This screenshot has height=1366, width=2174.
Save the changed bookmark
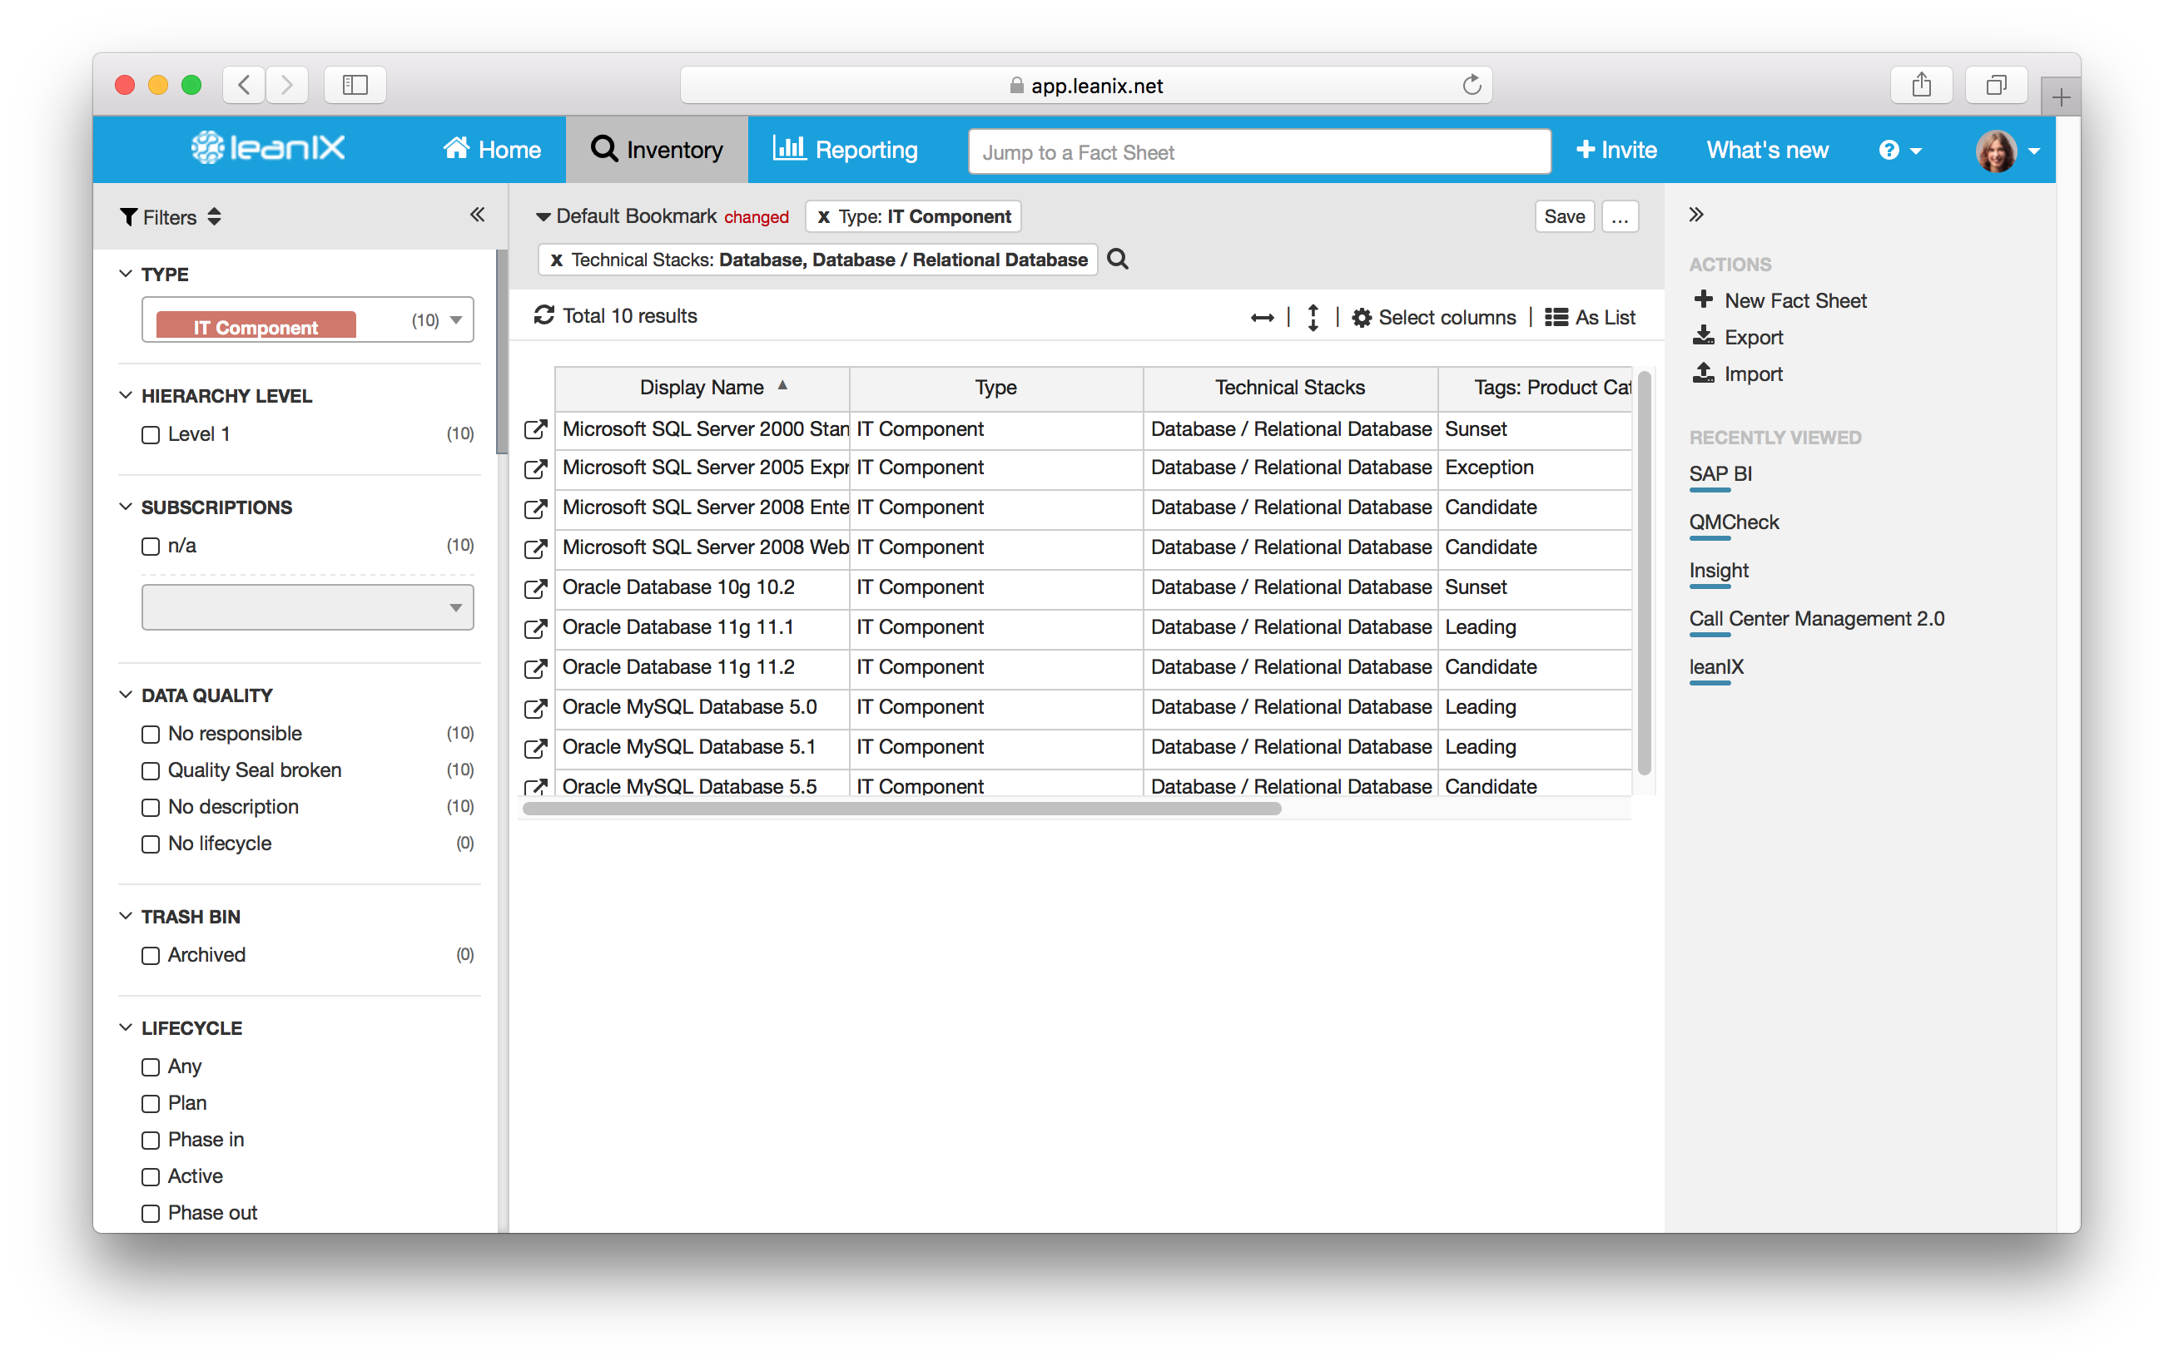coord(1564,215)
